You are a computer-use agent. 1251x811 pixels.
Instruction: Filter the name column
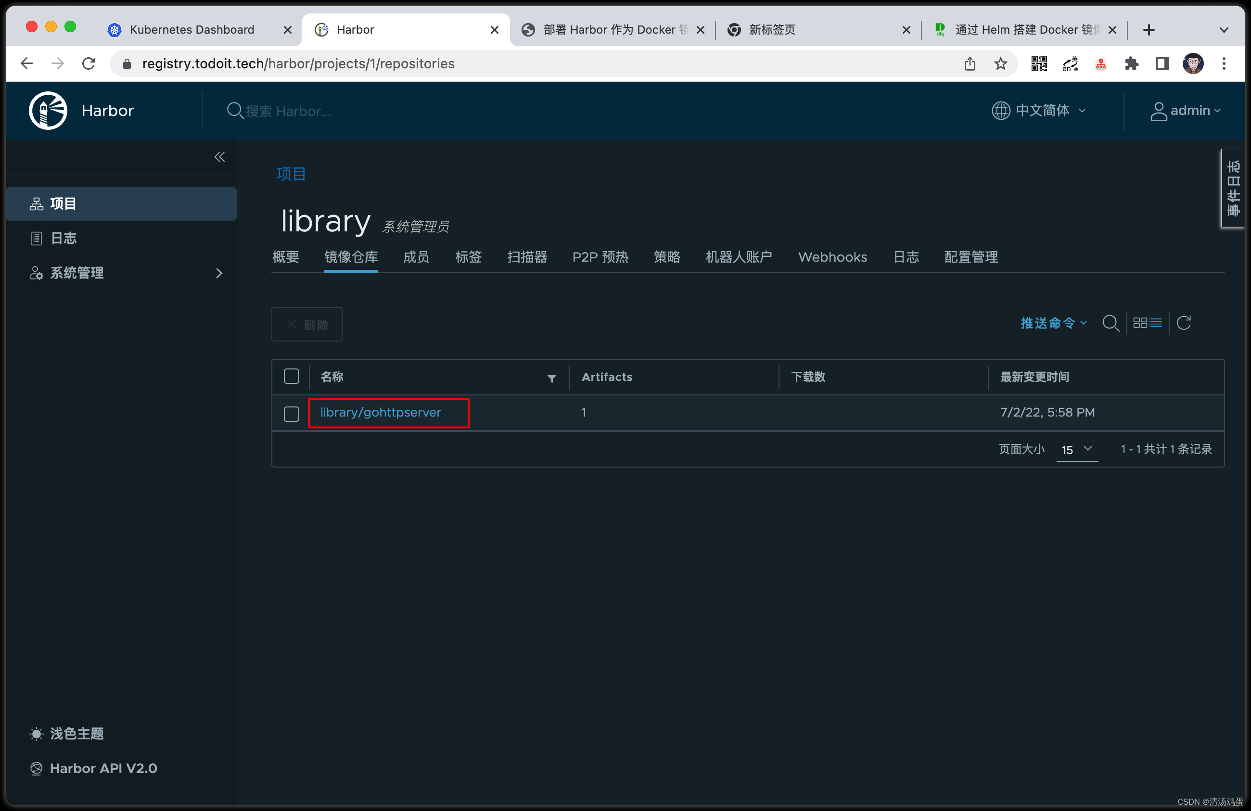(551, 378)
